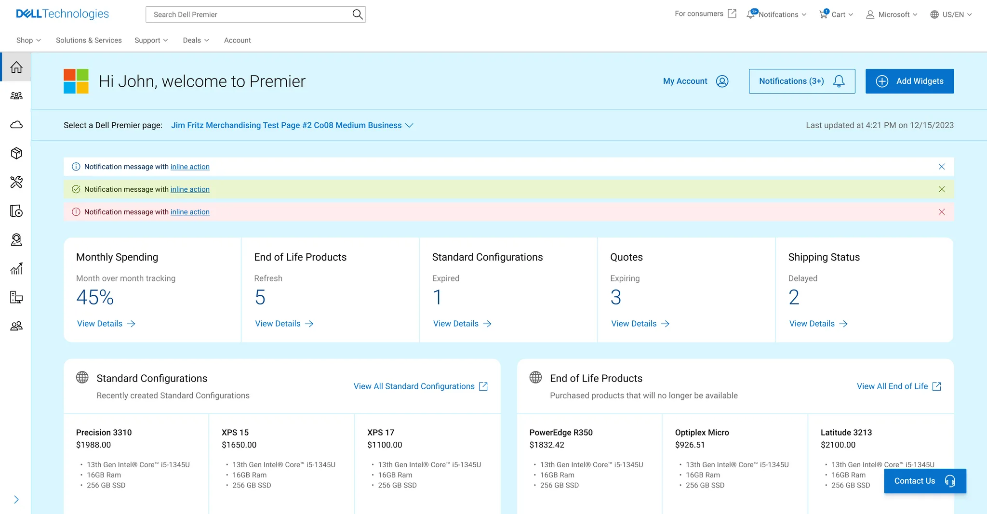Follow the For consumers link
Viewport: 987px width, 514px height.
pos(706,14)
